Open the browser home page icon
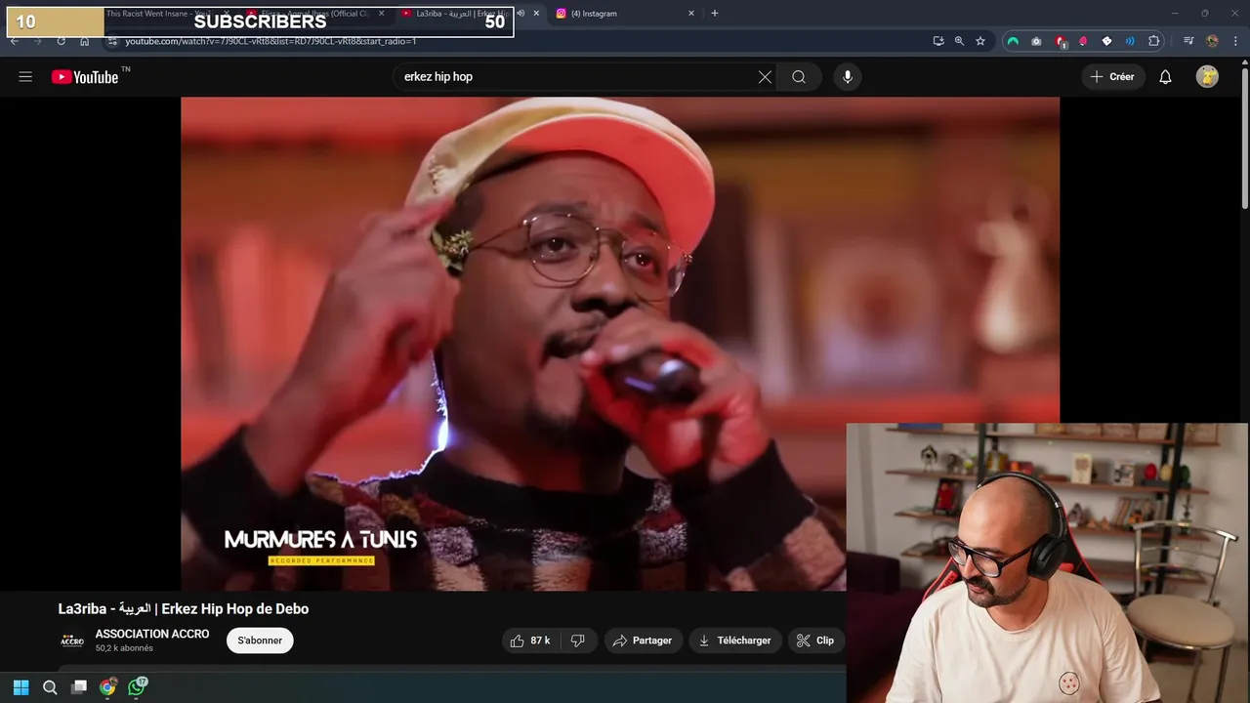Screen dimensions: 1250x703 (85, 41)
